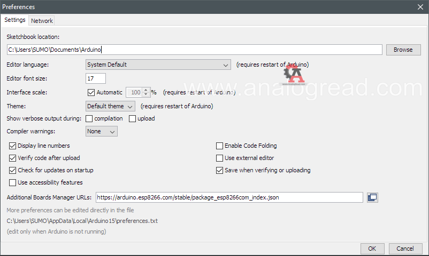Click the preferences.txt file path
The width and height of the screenshot is (429, 256).
click(x=82, y=221)
